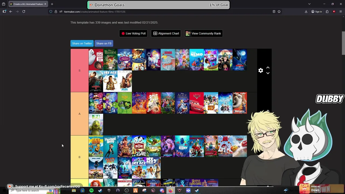This screenshot has width=345, height=194.
Task: Open File Explorer from taskbar
Action: (x=74, y=190)
